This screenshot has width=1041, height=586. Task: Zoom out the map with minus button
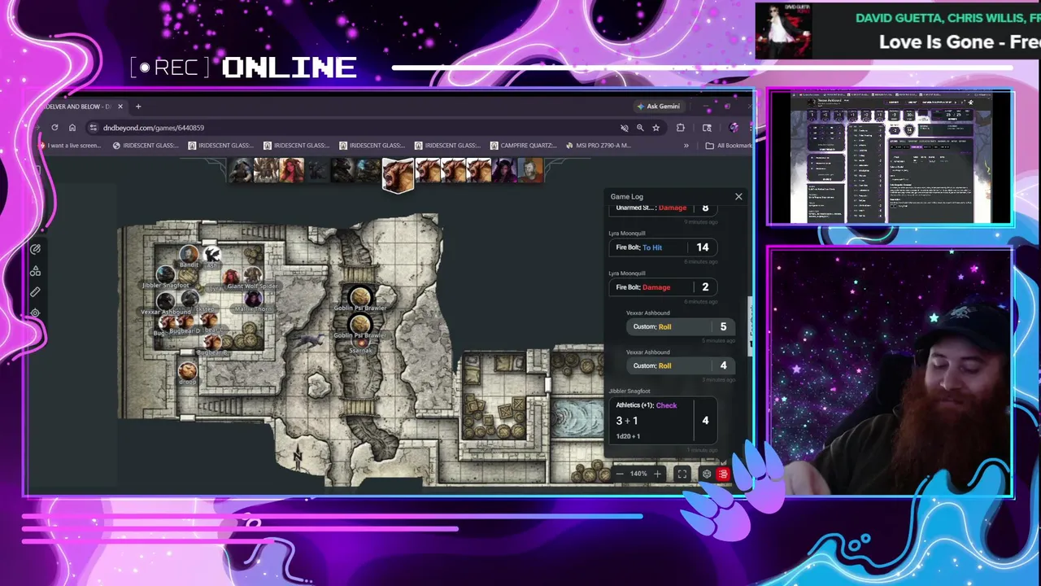(x=620, y=474)
